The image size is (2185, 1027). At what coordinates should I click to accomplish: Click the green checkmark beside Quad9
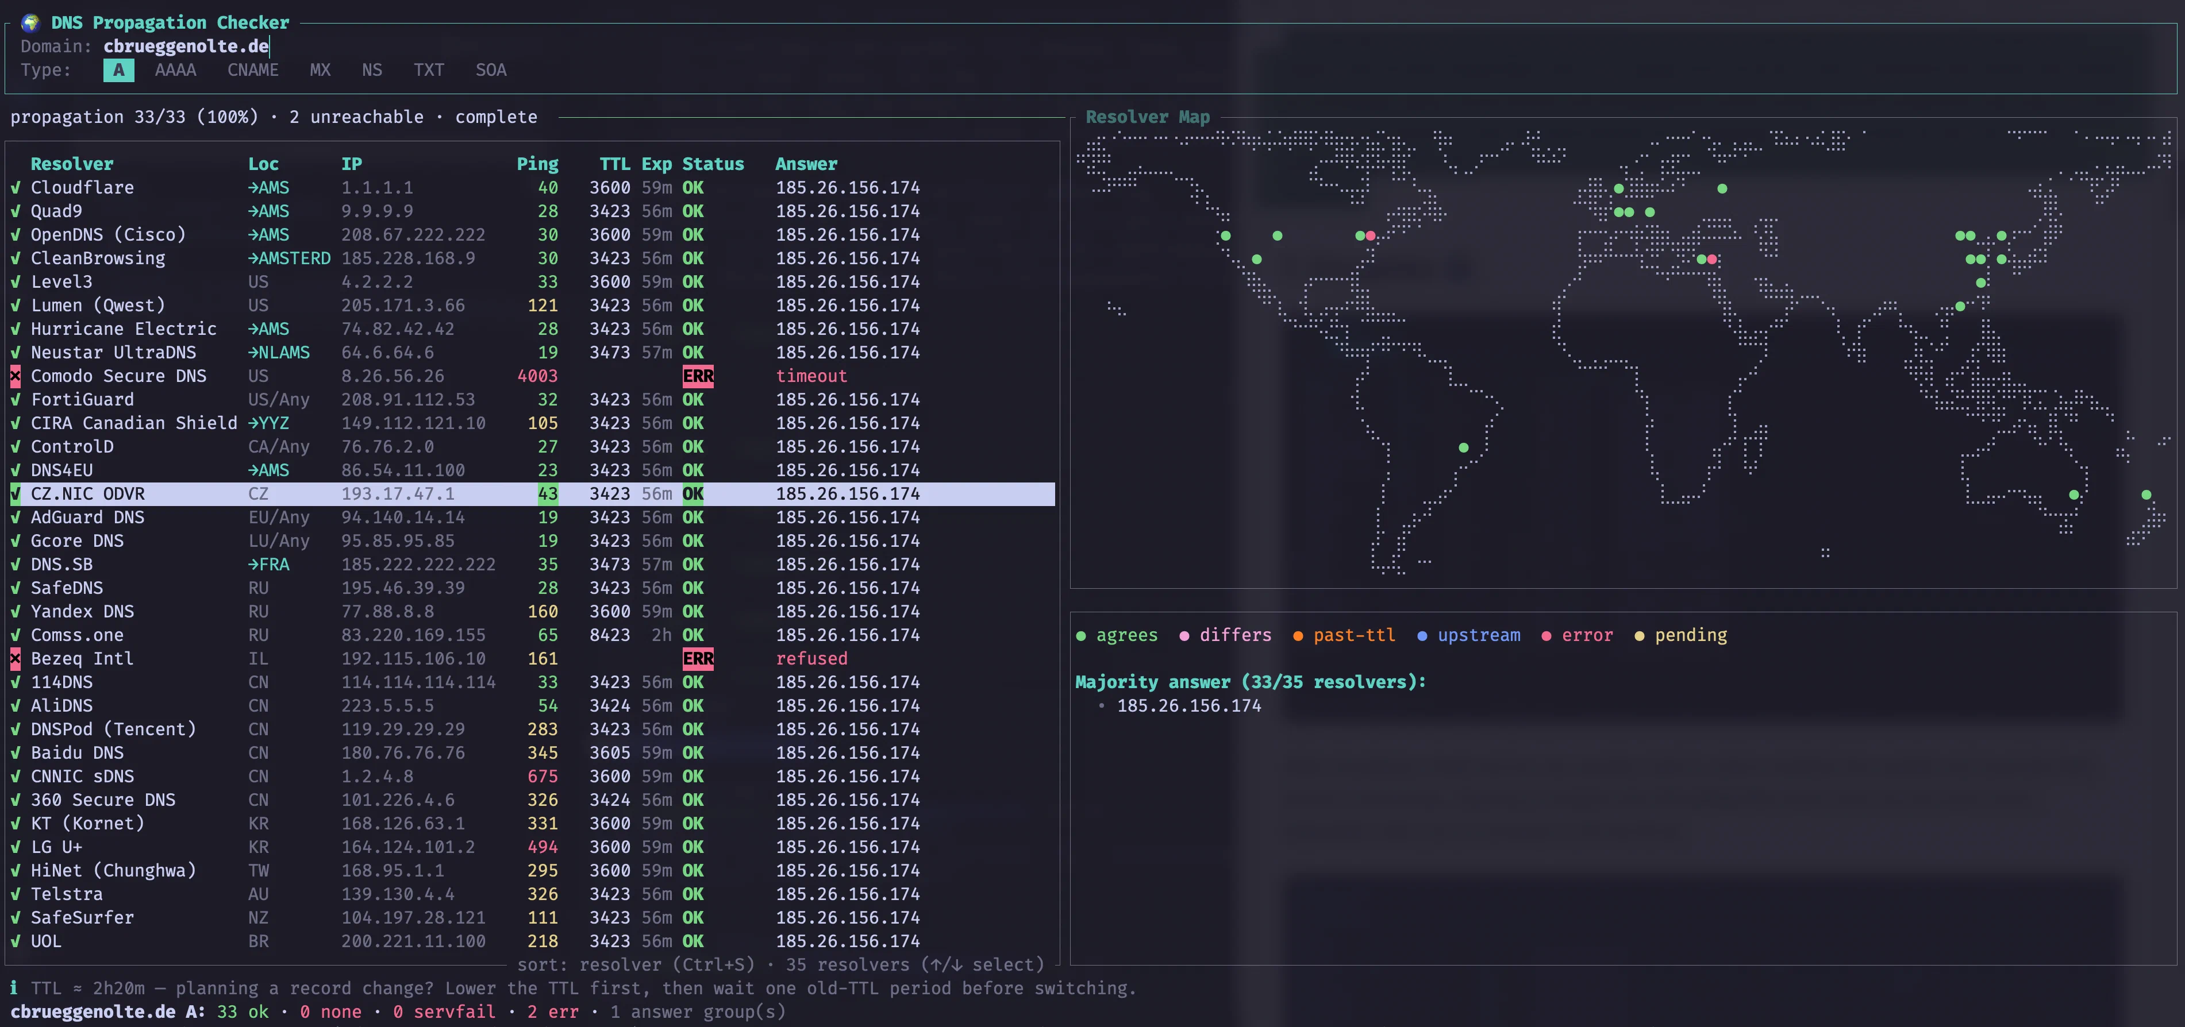[16, 211]
